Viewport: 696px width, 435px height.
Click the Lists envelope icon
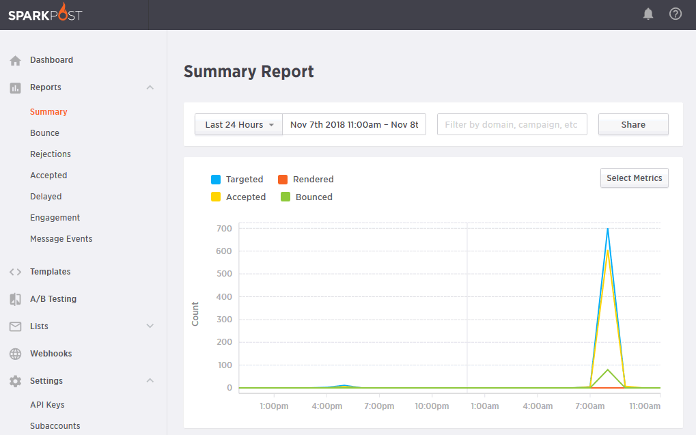point(16,326)
